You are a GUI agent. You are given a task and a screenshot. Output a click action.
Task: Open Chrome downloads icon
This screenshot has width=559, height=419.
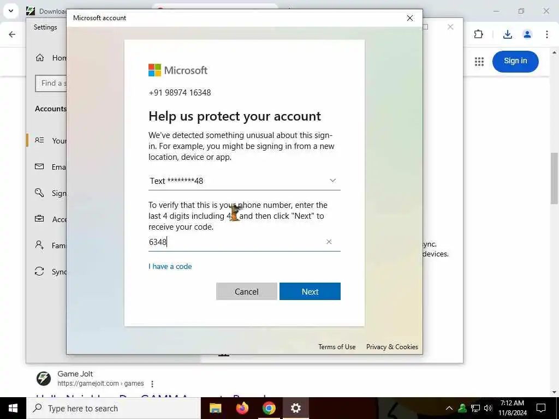[x=508, y=34]
